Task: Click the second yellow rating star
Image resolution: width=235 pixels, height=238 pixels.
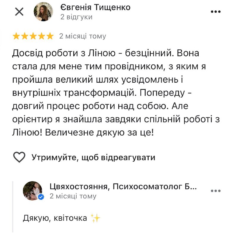Action: (25, 36)
